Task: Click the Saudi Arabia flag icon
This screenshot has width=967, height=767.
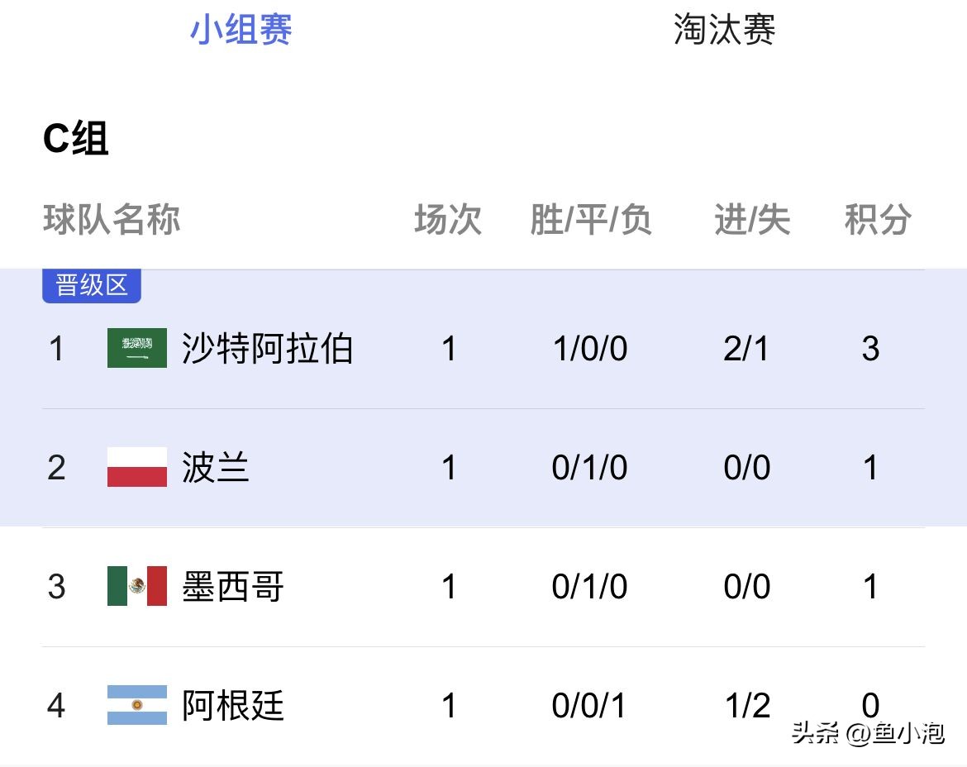Action: point(136,348)
